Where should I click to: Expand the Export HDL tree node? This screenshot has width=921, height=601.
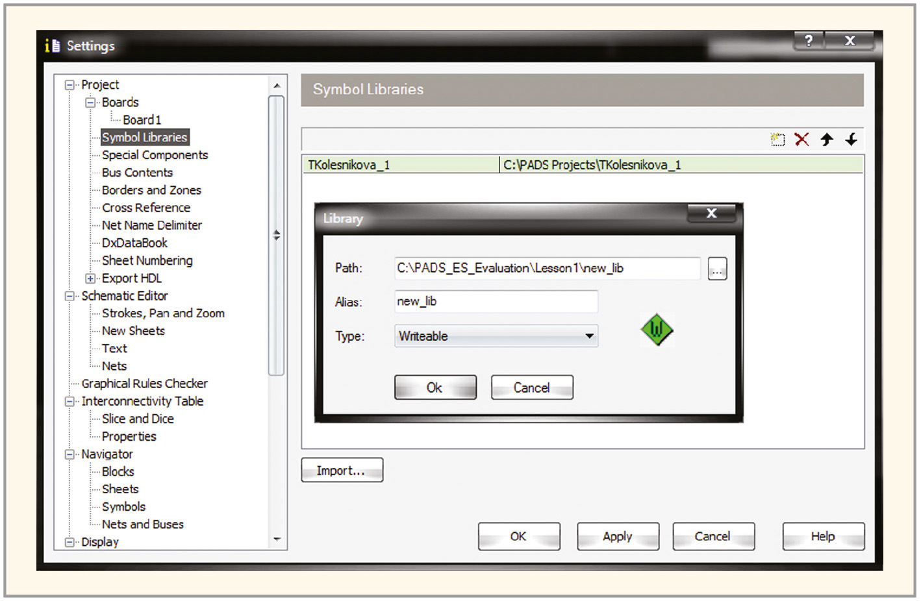coord(90,278)
